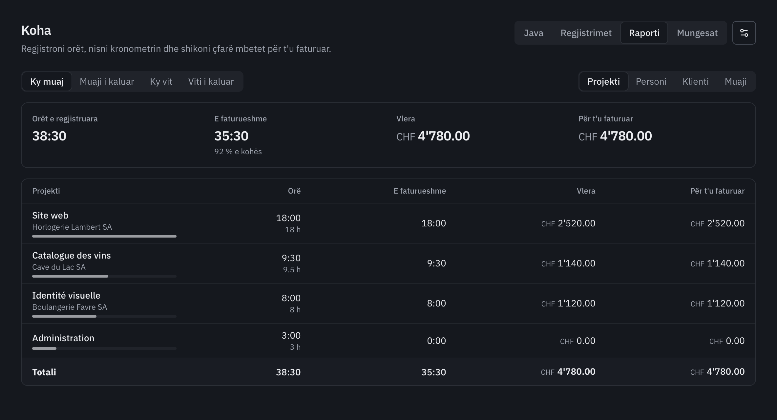Click the 38:30 registered hours summary value
This screenshot has width=777, height=420.
[49, 136]
